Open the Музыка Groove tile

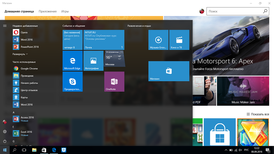[158, 40]
